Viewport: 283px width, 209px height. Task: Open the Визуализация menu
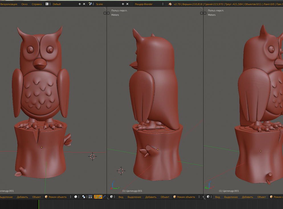tap(9, 4)
